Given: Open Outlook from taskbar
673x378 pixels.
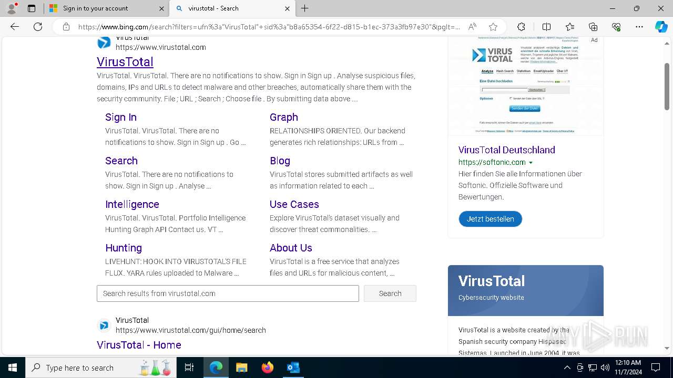Looking at the screenshot, I should (x=293, y=367).
